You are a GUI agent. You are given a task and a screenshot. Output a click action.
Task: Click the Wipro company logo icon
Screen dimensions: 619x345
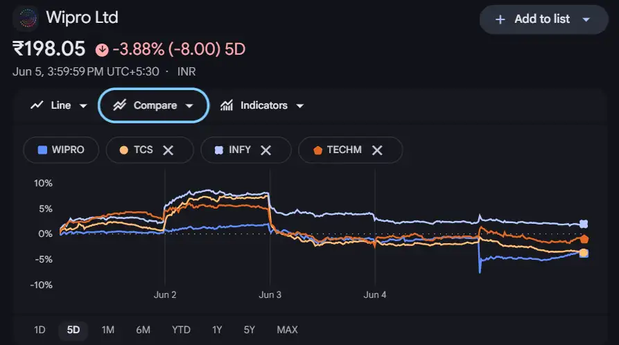click(27, 18)
